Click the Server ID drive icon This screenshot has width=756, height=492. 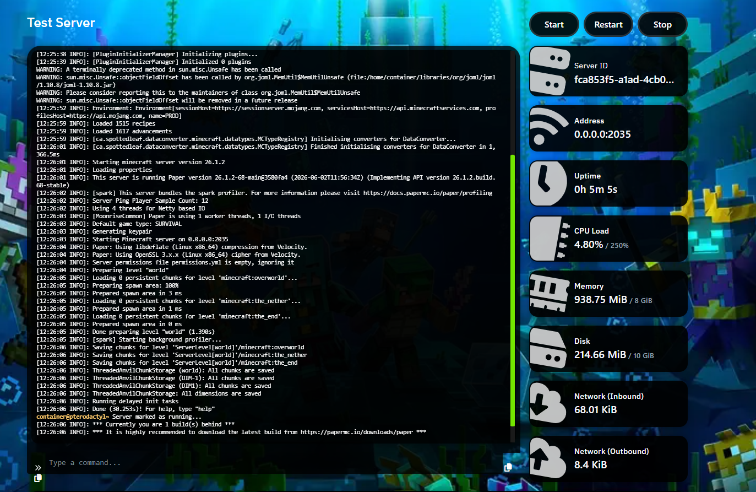point(550,71)
